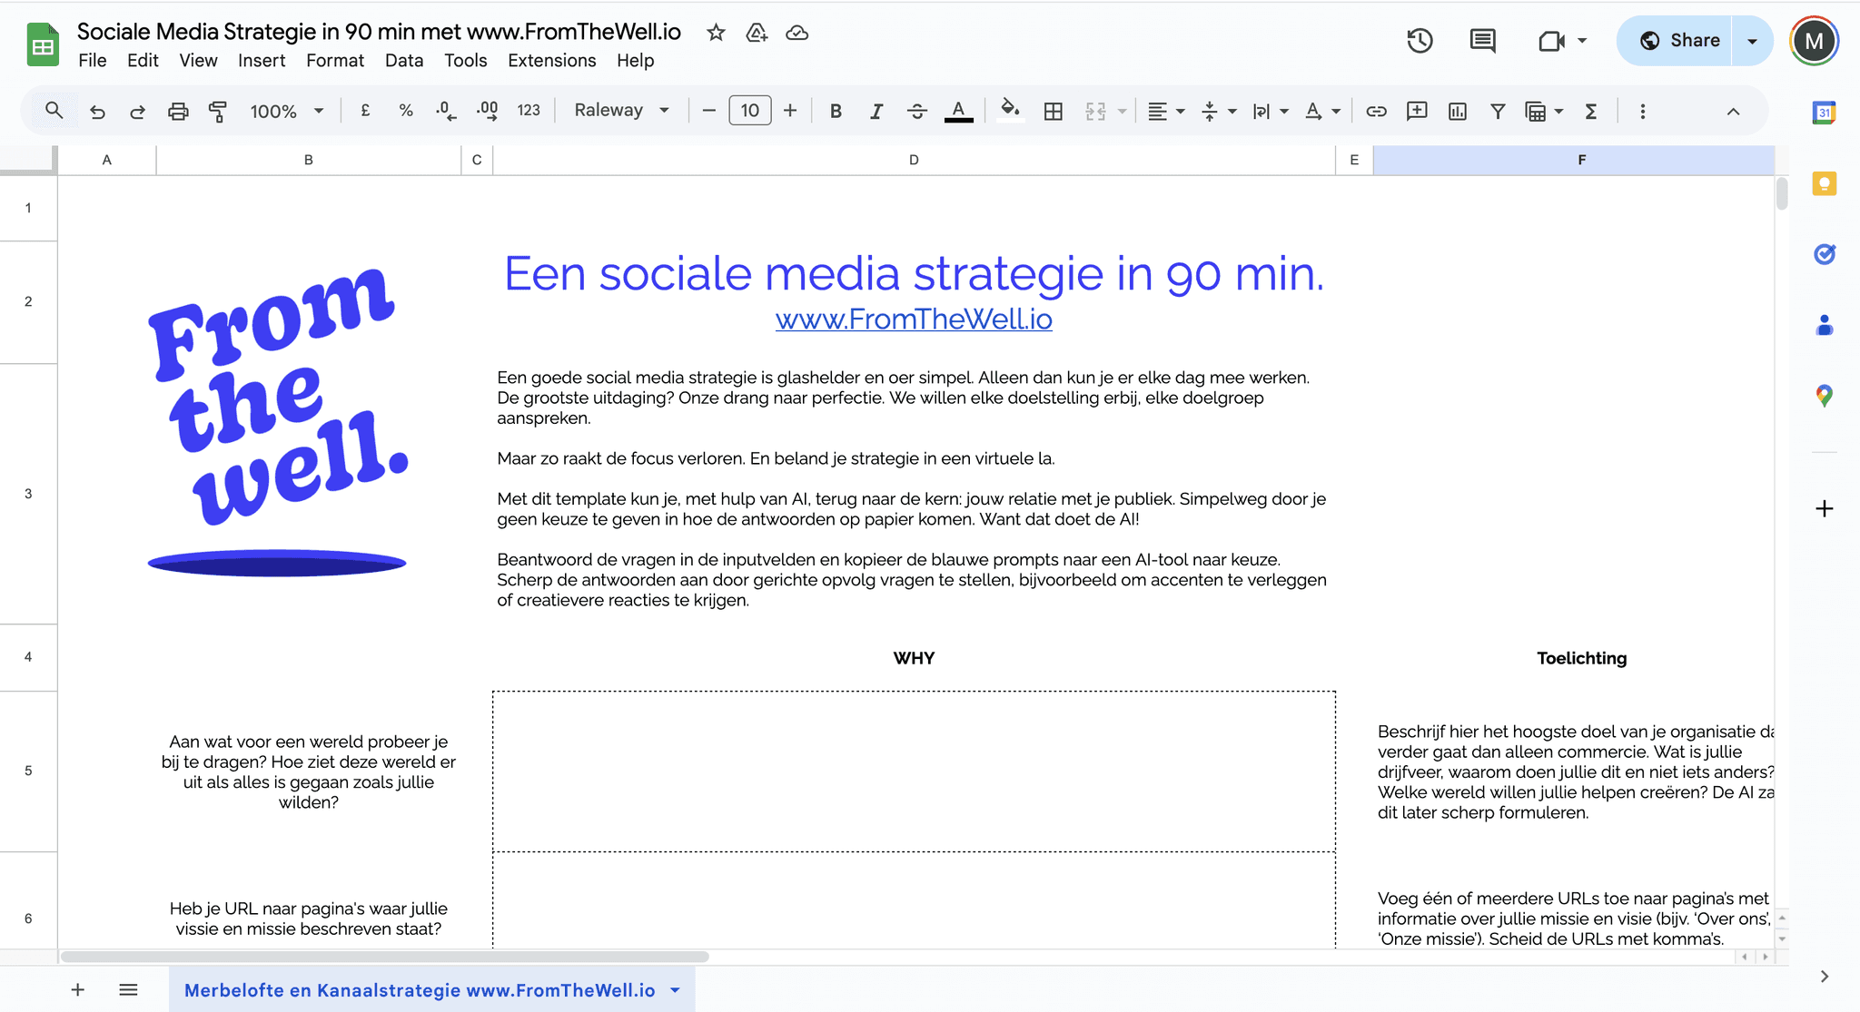Click the insert link icon
This screenshot has height=1012, width=1860.
click(1376, 111)
